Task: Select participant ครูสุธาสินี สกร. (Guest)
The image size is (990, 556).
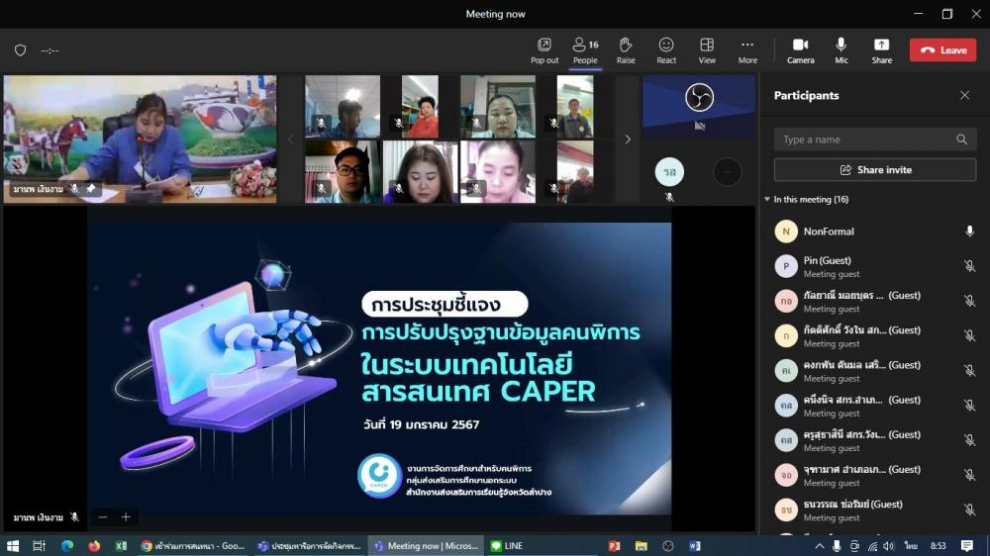Action: point(874,440)
